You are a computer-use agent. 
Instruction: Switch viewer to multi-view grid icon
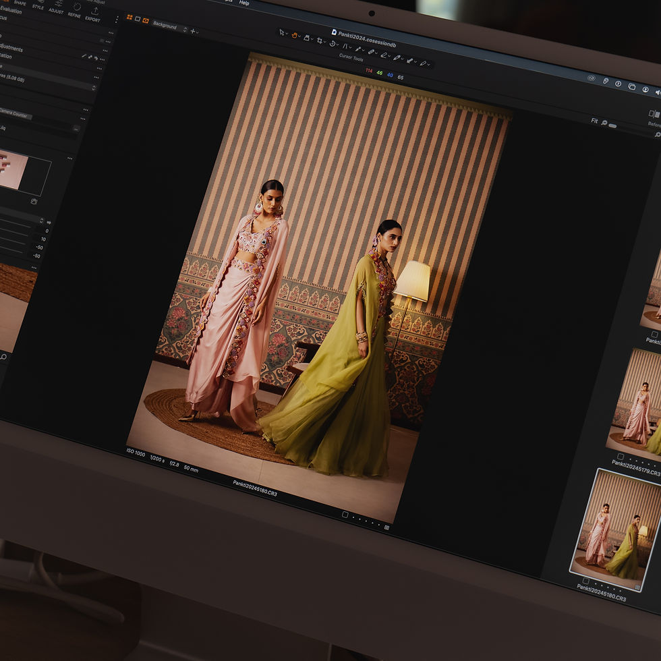tap(130, 18)
